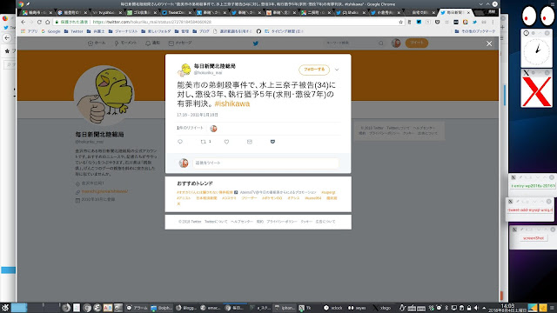Screen dimensions: 557x313
Task: Click the #ポケモンGO trend link
Action: pyautogui.click(x=272, y=198)
